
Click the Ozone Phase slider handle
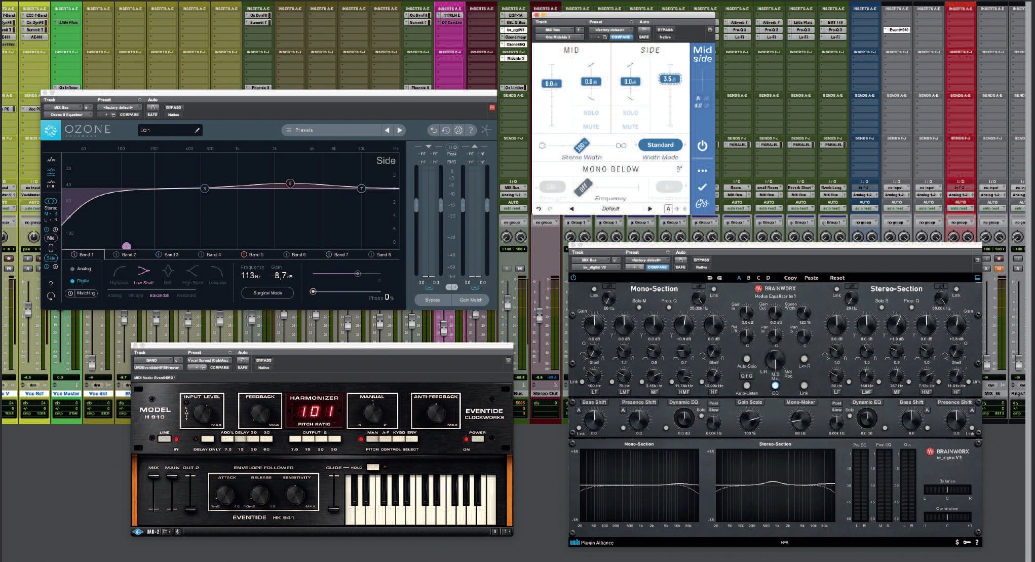pyautogui.click(x=313, y=291)
